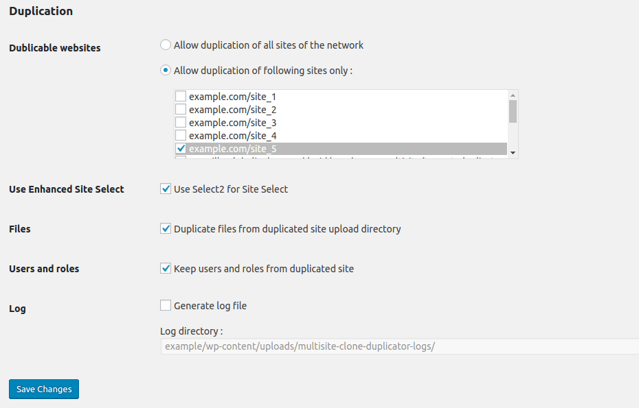The image size is (639, 408).
Task: Check the example.com/site_3 checkbox
Action: click(x=181, y=123)
